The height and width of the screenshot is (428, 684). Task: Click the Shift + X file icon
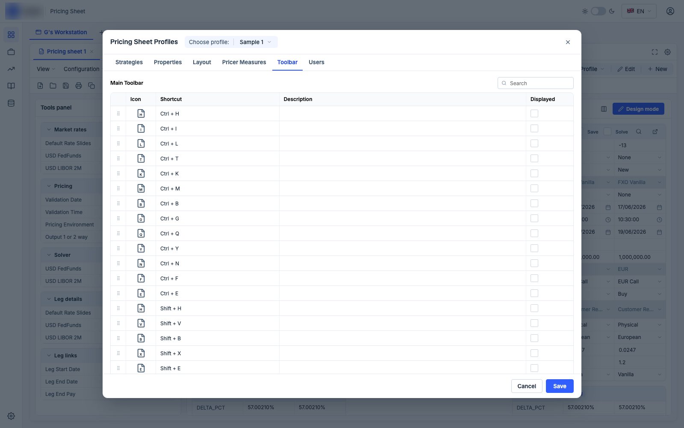[141, 353]
